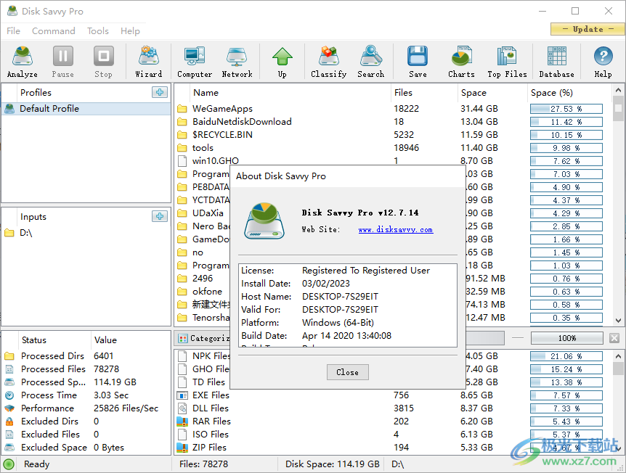Open the Network search tool
The width and height of the screenshot is (626, 473).
[x=237, y=62]
